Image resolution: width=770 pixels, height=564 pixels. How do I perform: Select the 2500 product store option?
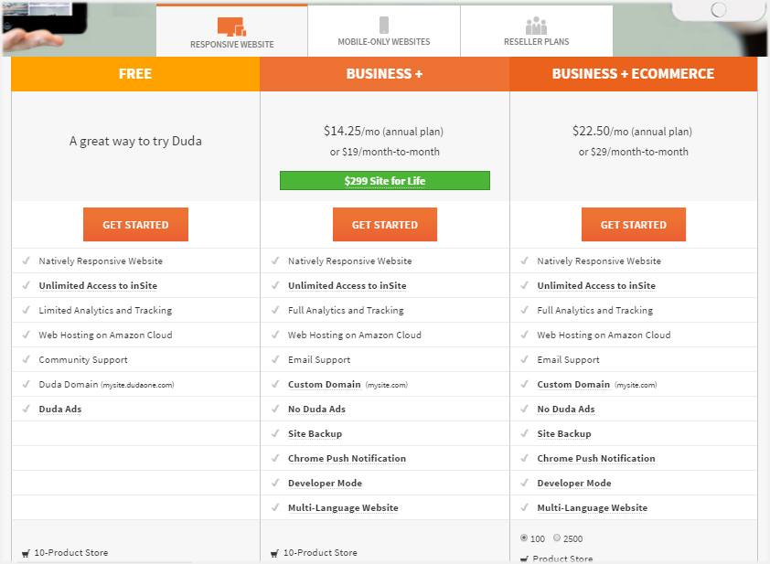[x=557, y=538]
